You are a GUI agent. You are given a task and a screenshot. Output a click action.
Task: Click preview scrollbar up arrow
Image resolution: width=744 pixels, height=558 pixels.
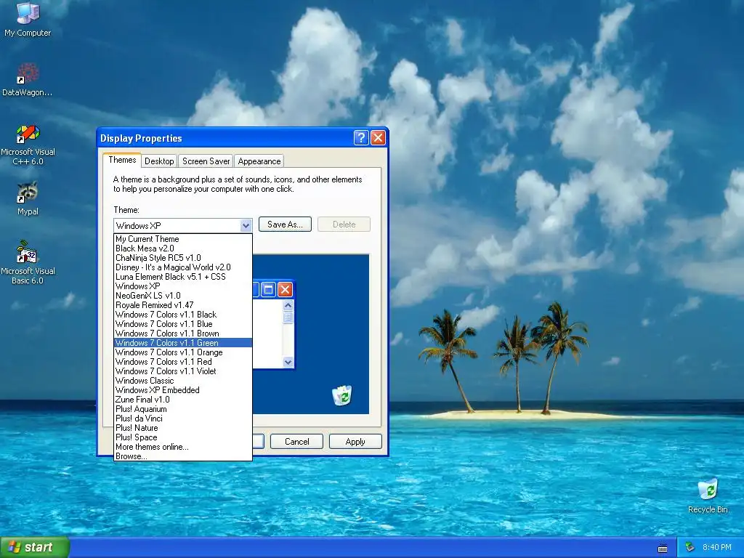(x=288, y=306)
